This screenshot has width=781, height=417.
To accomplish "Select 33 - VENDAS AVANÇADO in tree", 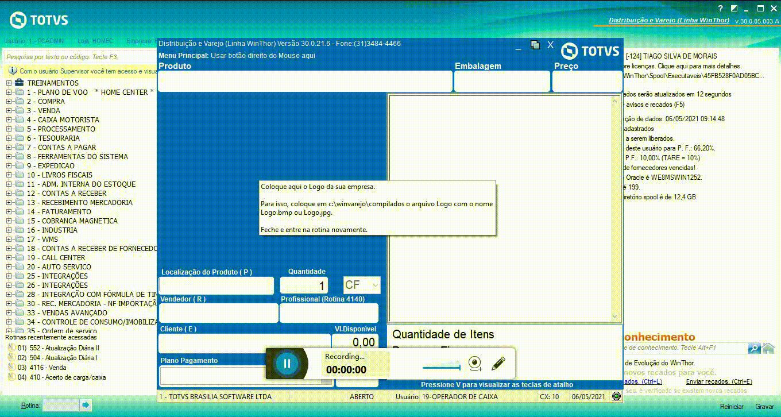I will (x=67, y=313).
